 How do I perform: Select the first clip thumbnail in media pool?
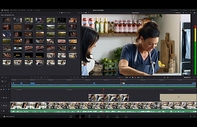[7, 20]
